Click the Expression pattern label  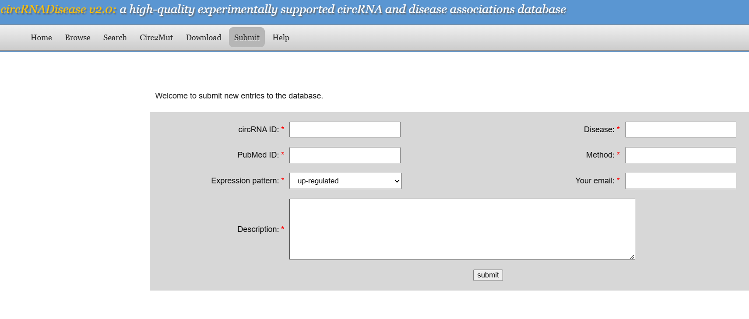tap(245, 181)
